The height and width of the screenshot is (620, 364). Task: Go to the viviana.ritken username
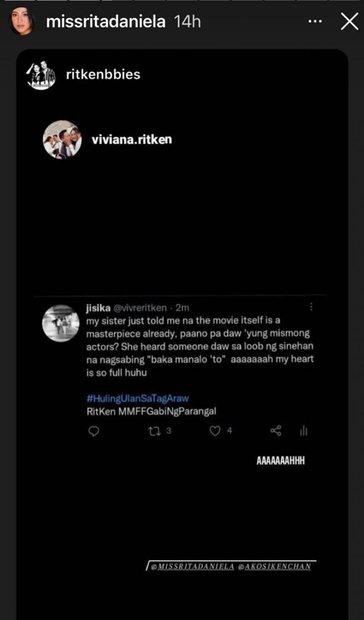pos(132,139)
